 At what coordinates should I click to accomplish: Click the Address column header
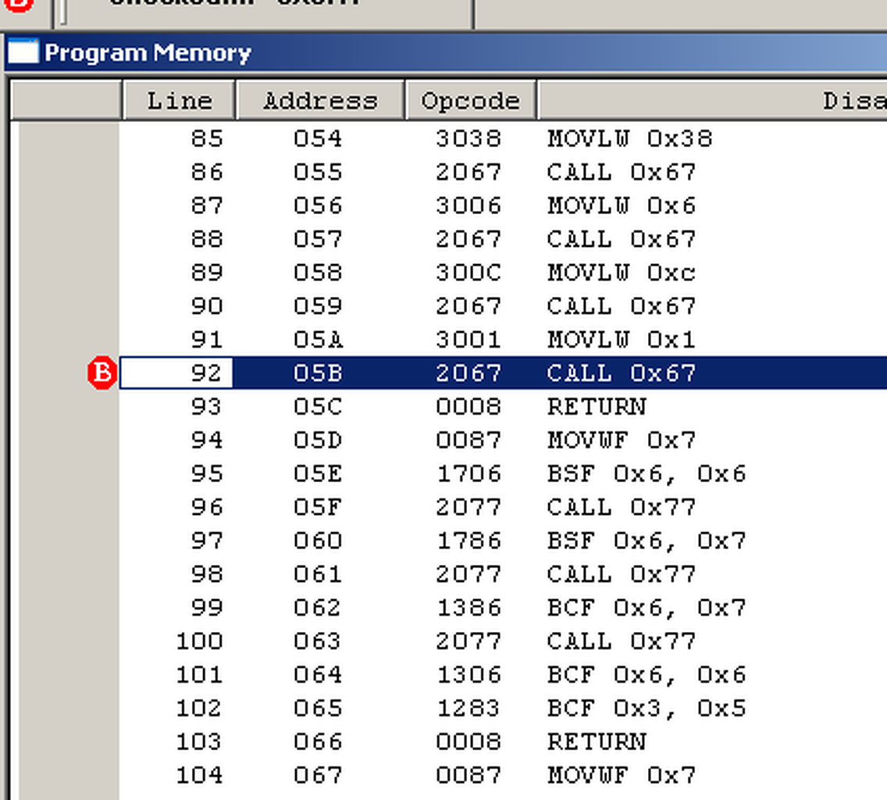tap(320, 101)
